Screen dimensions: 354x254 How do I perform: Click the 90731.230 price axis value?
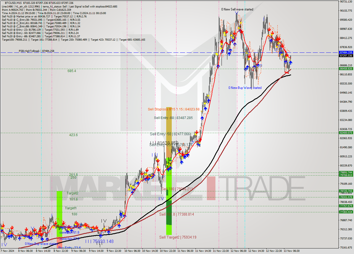(x=346, y=2)
